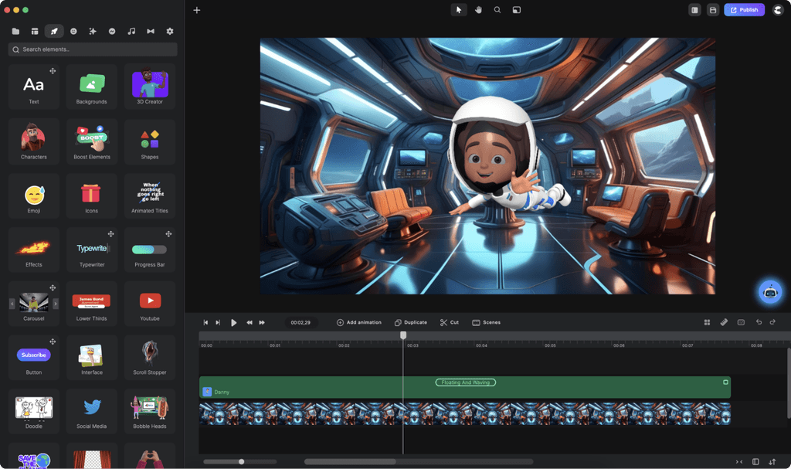Toggle the left sidebar panel layout button

[x=695, y=10]
